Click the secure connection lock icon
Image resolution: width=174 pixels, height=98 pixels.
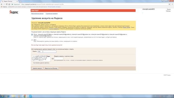pyautogui.click(x=12, y=4)
